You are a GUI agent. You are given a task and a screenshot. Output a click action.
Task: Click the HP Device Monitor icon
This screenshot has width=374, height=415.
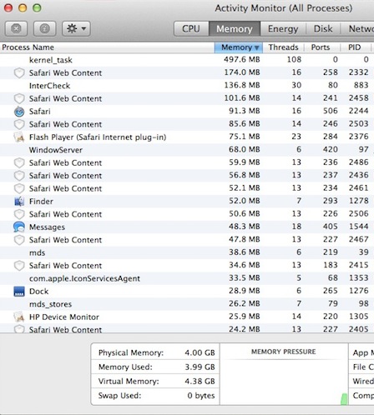pyautogui.click(x=19, y=317)
